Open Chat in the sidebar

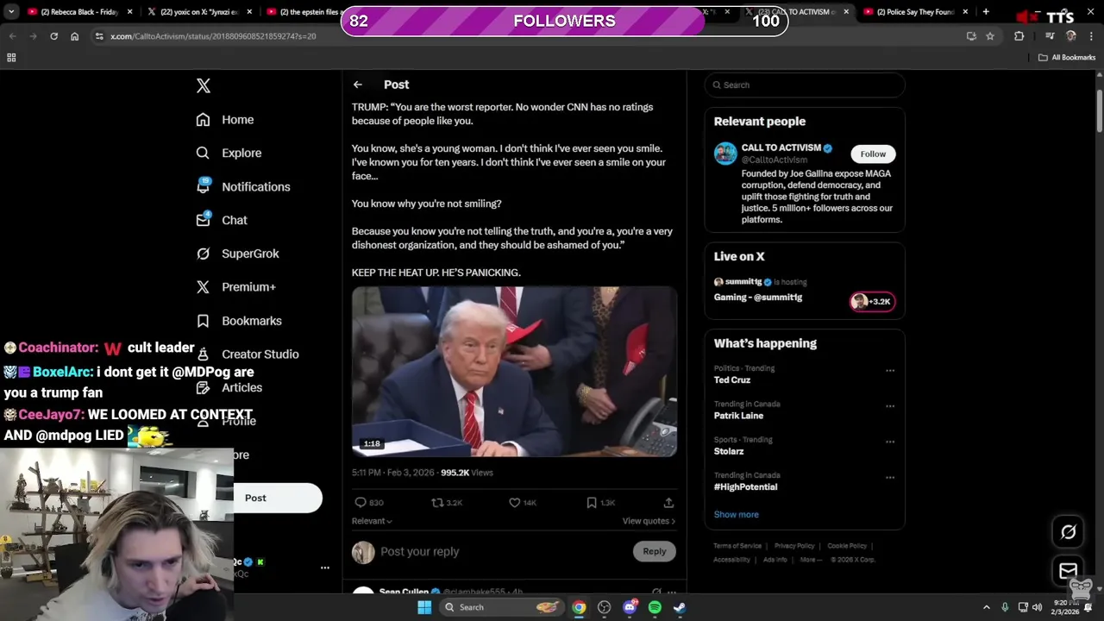coord(222,220)
